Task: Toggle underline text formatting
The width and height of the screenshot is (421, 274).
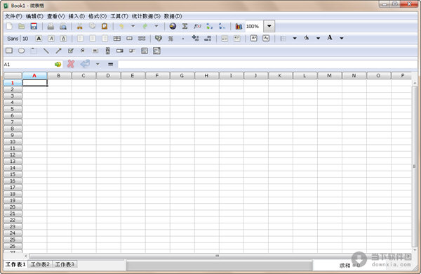Action: (x=63, y=39)
